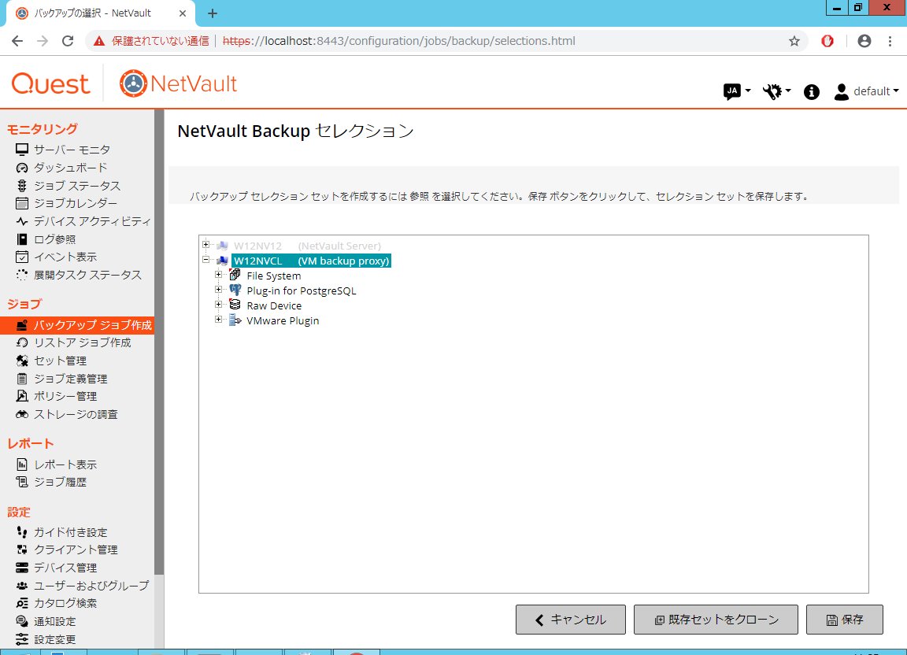Click the checkbox calendar icon beside イベント表示

(x=22, y=257)
